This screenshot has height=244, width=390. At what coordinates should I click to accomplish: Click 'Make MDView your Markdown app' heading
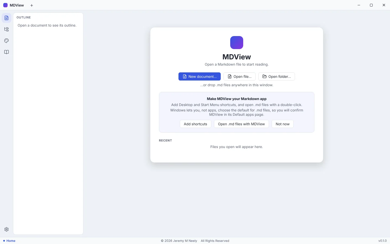point(237,99)
